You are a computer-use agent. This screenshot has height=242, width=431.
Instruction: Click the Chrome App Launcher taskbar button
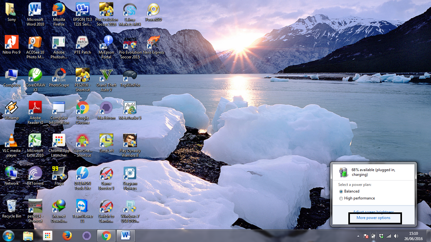pos(48,236)
